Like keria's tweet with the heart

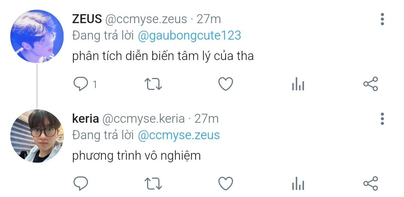coord(226,184)
